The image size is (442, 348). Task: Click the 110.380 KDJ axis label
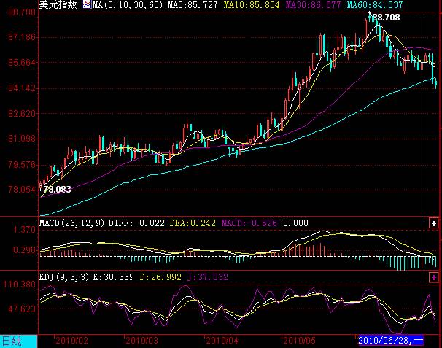20,285
